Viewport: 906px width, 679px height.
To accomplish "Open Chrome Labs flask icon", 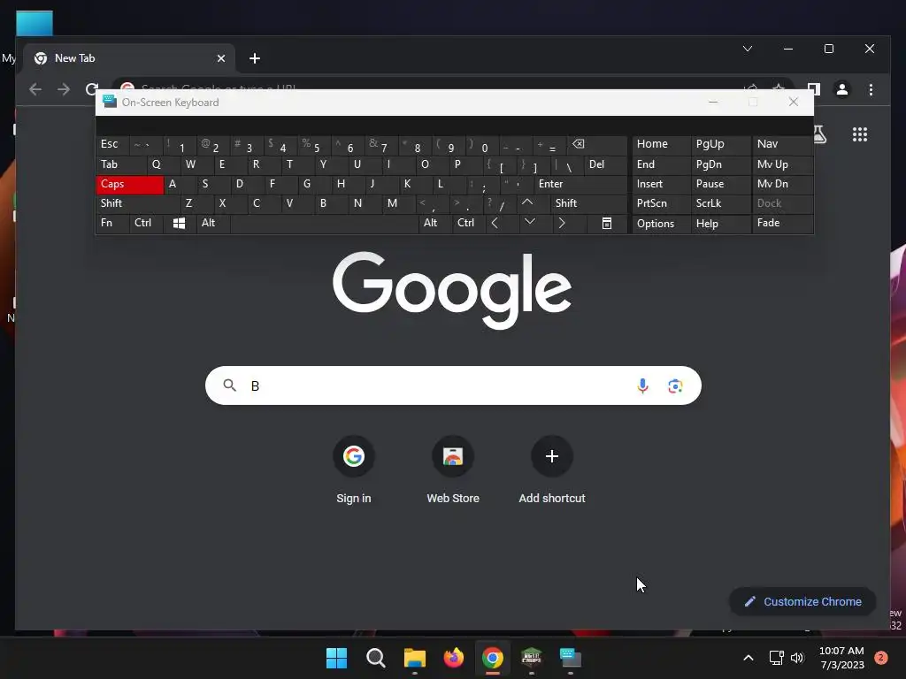I will (819, 134).
